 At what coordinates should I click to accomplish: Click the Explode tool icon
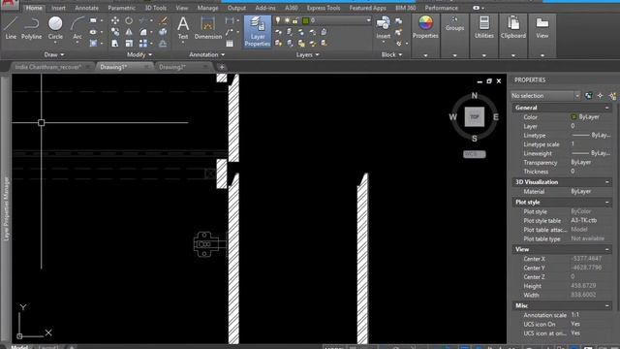[x=163, y=32]
